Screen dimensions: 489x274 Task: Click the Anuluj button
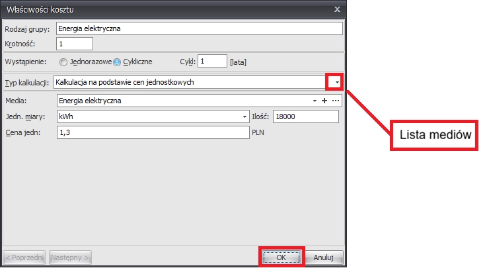click(323, 257)
